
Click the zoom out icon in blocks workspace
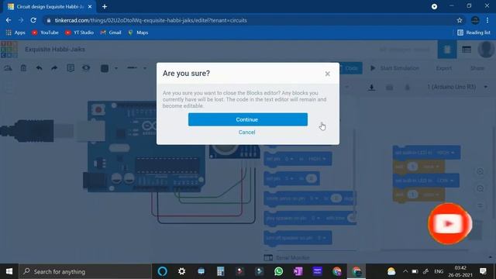480,188
